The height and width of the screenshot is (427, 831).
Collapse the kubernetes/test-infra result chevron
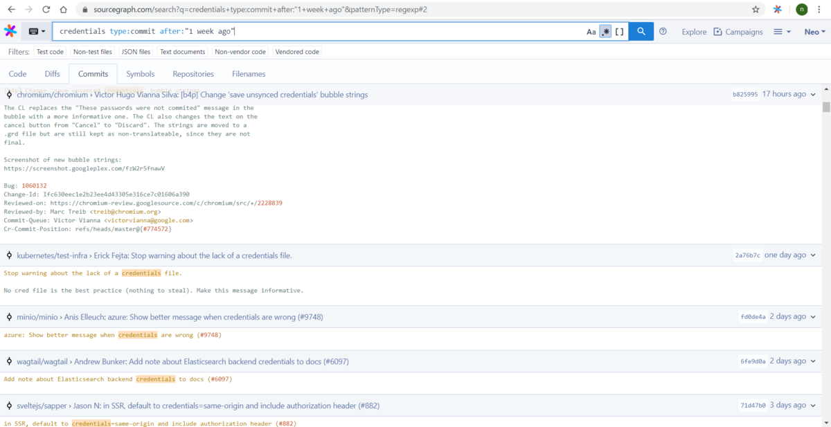(813, 255)
